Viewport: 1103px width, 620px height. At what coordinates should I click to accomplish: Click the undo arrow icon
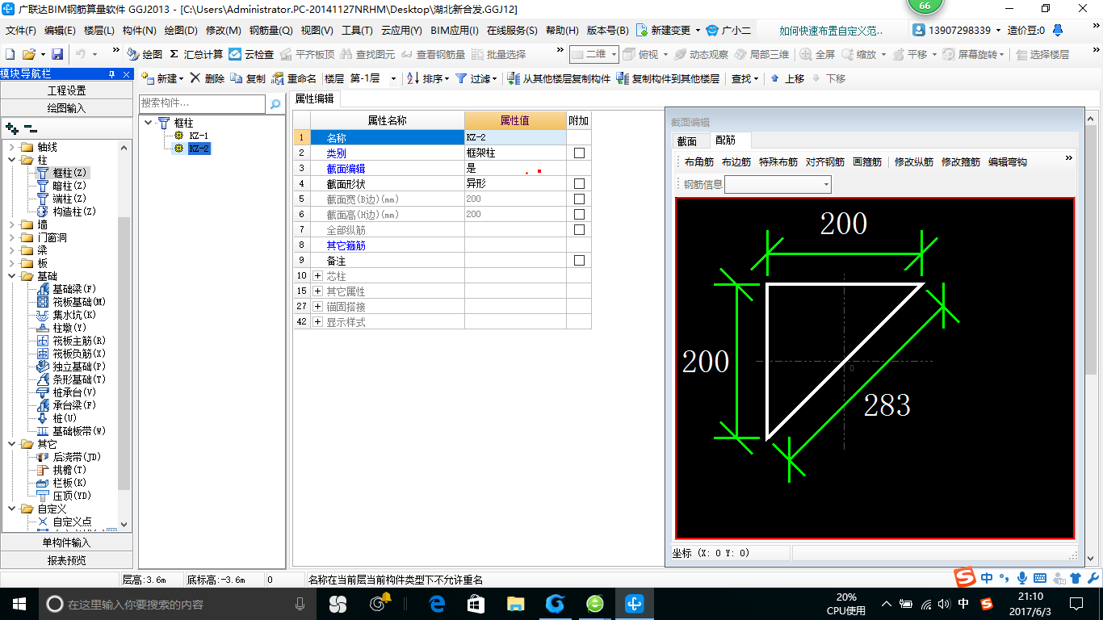pyautogui.click(x=81, y=54)
